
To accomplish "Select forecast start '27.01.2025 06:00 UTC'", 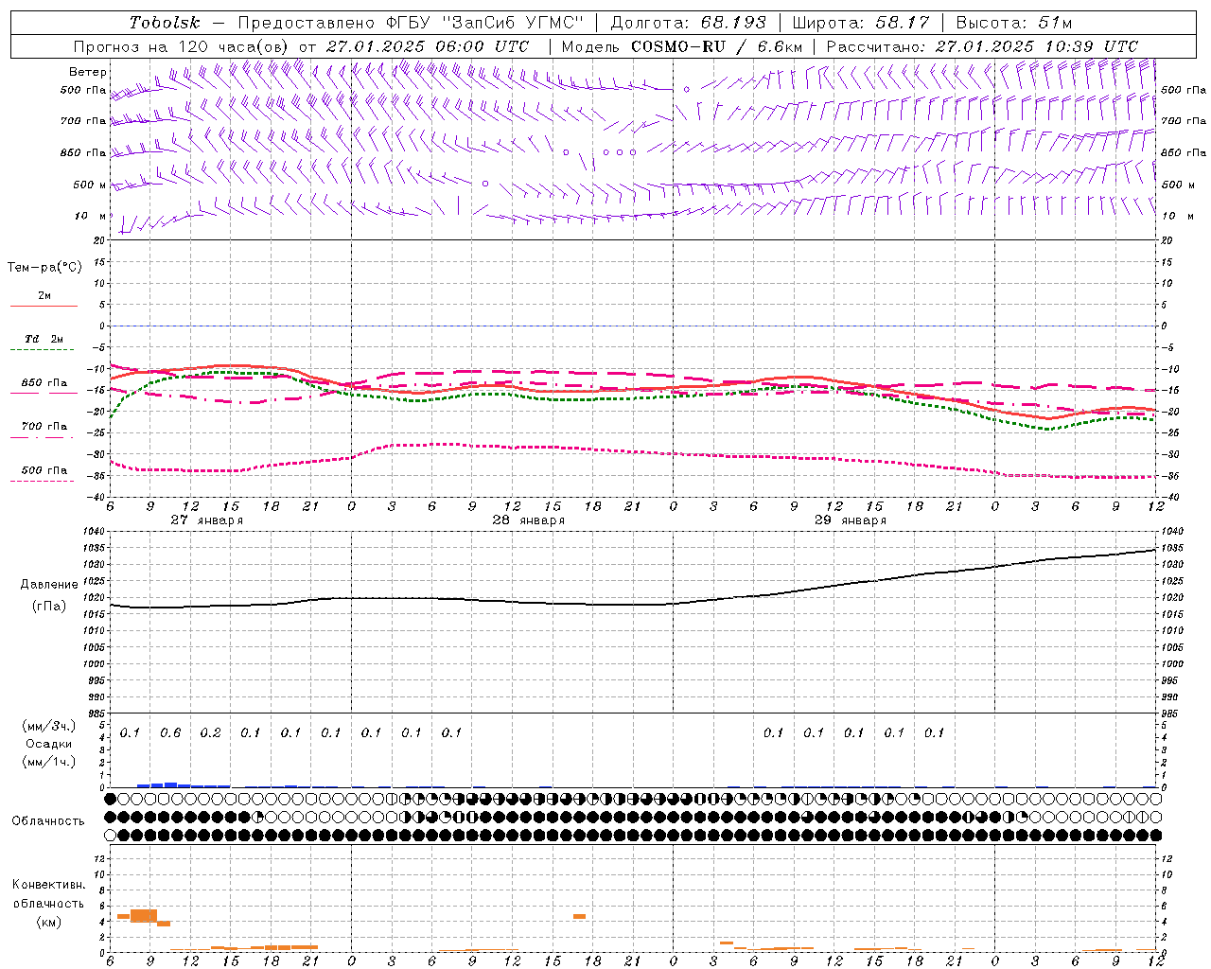I will (428, 46).
